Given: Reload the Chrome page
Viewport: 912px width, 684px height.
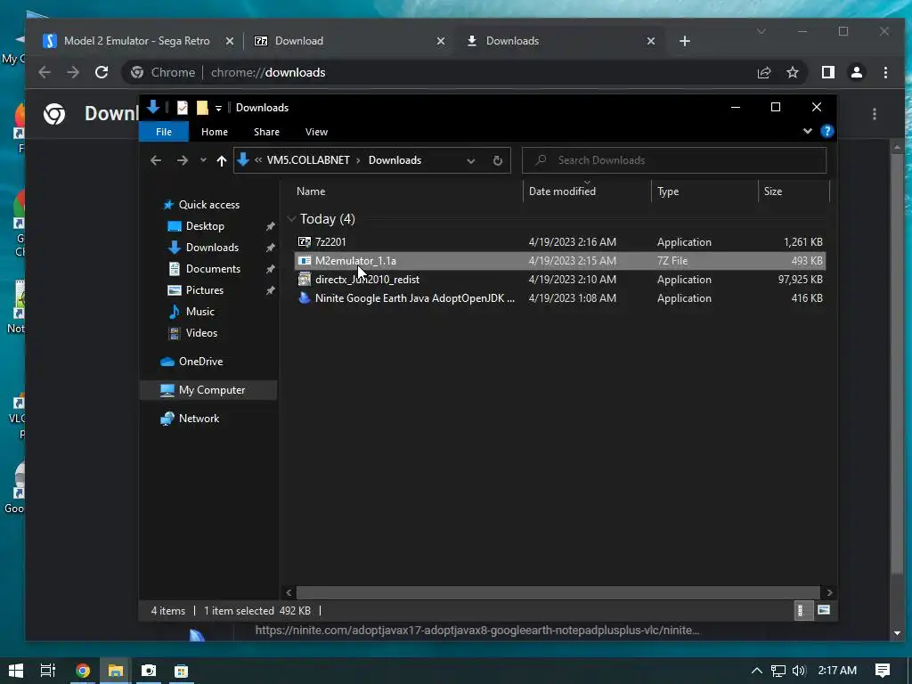Looking at the screenshot, I should click(102, 73).
